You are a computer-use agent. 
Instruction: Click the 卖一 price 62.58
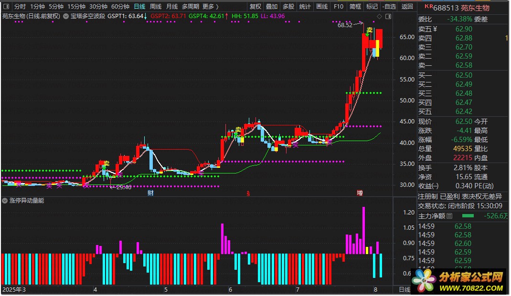click(x=464, y=65)
